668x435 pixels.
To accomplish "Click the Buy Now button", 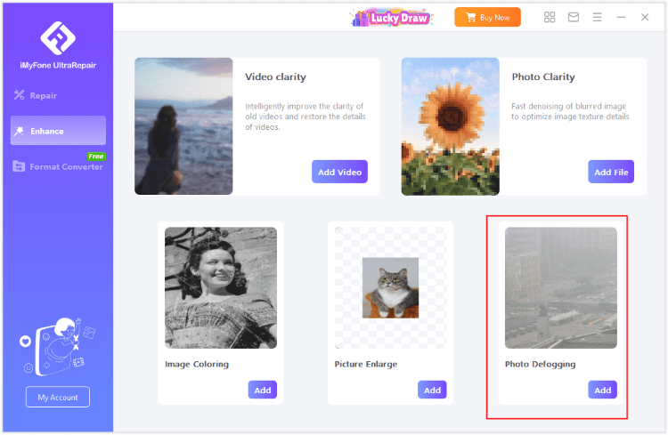I will 487,17.
